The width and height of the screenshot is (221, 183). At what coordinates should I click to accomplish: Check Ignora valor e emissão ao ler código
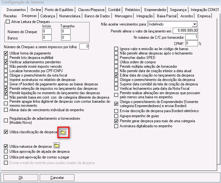pos(116,49)
